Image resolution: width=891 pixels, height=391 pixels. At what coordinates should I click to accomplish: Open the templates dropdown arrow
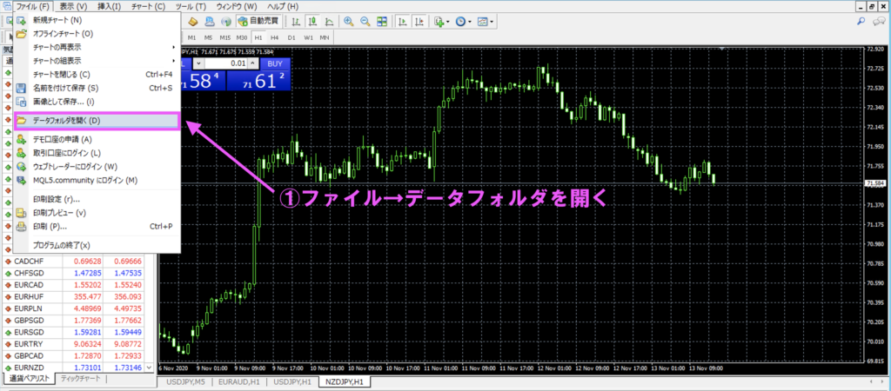(x=492, y=22)
